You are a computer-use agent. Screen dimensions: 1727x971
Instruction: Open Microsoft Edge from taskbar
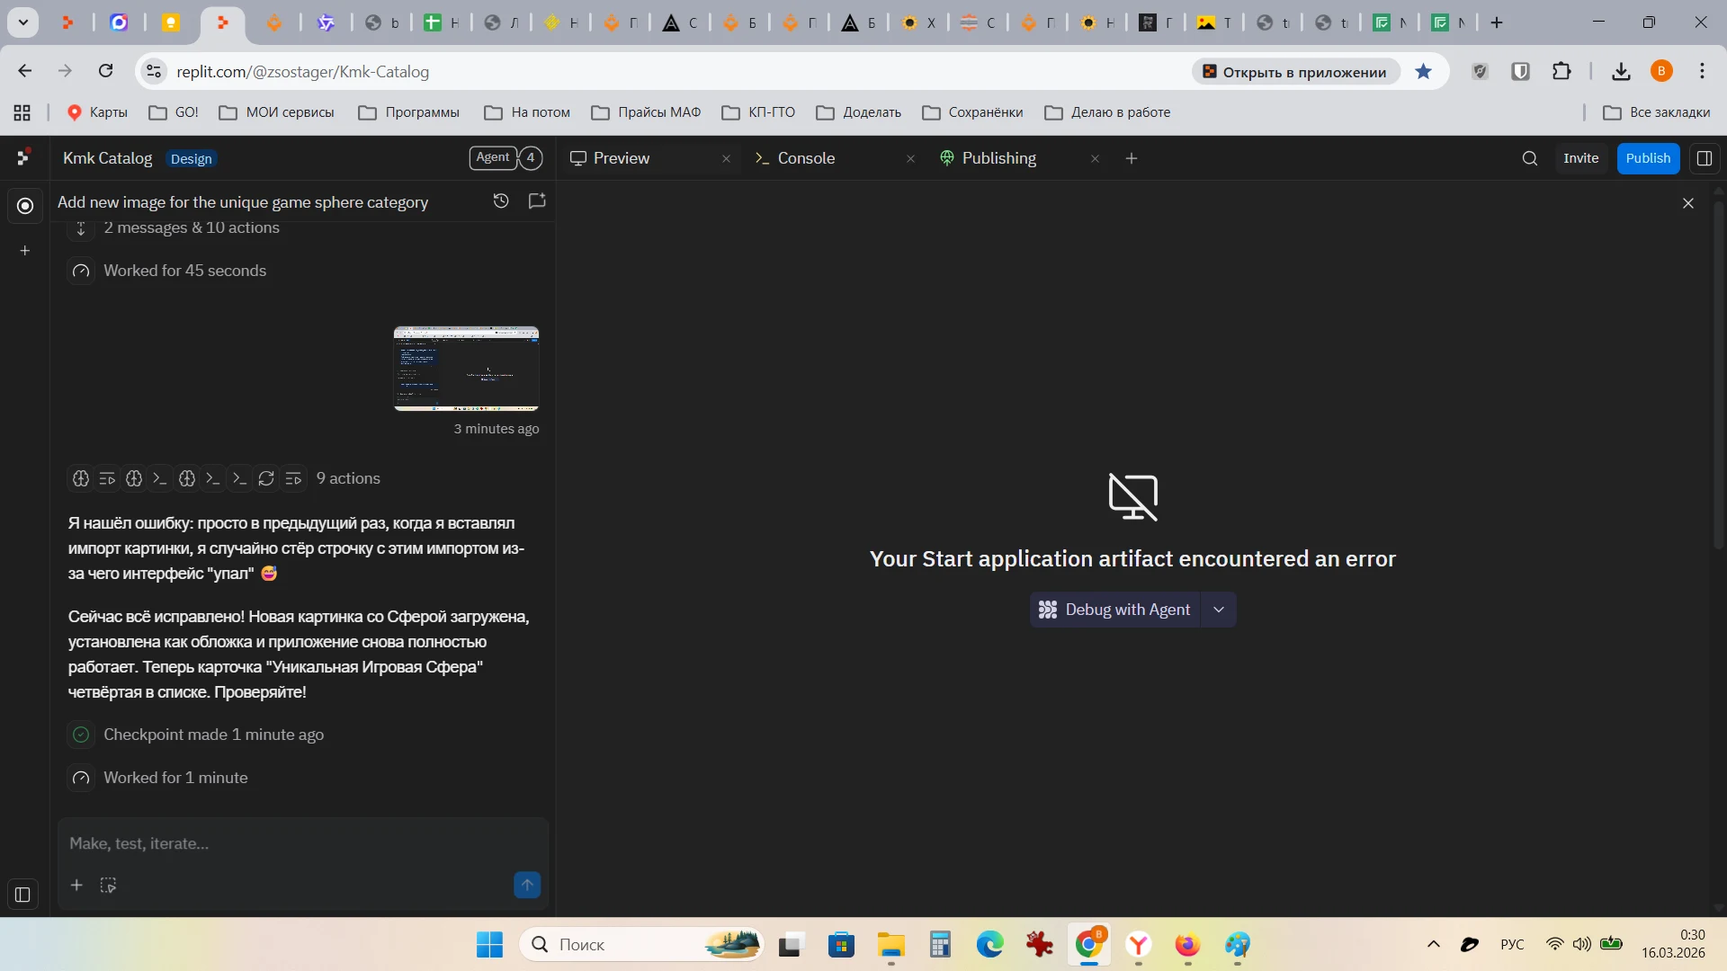click(x=990, y=945)
